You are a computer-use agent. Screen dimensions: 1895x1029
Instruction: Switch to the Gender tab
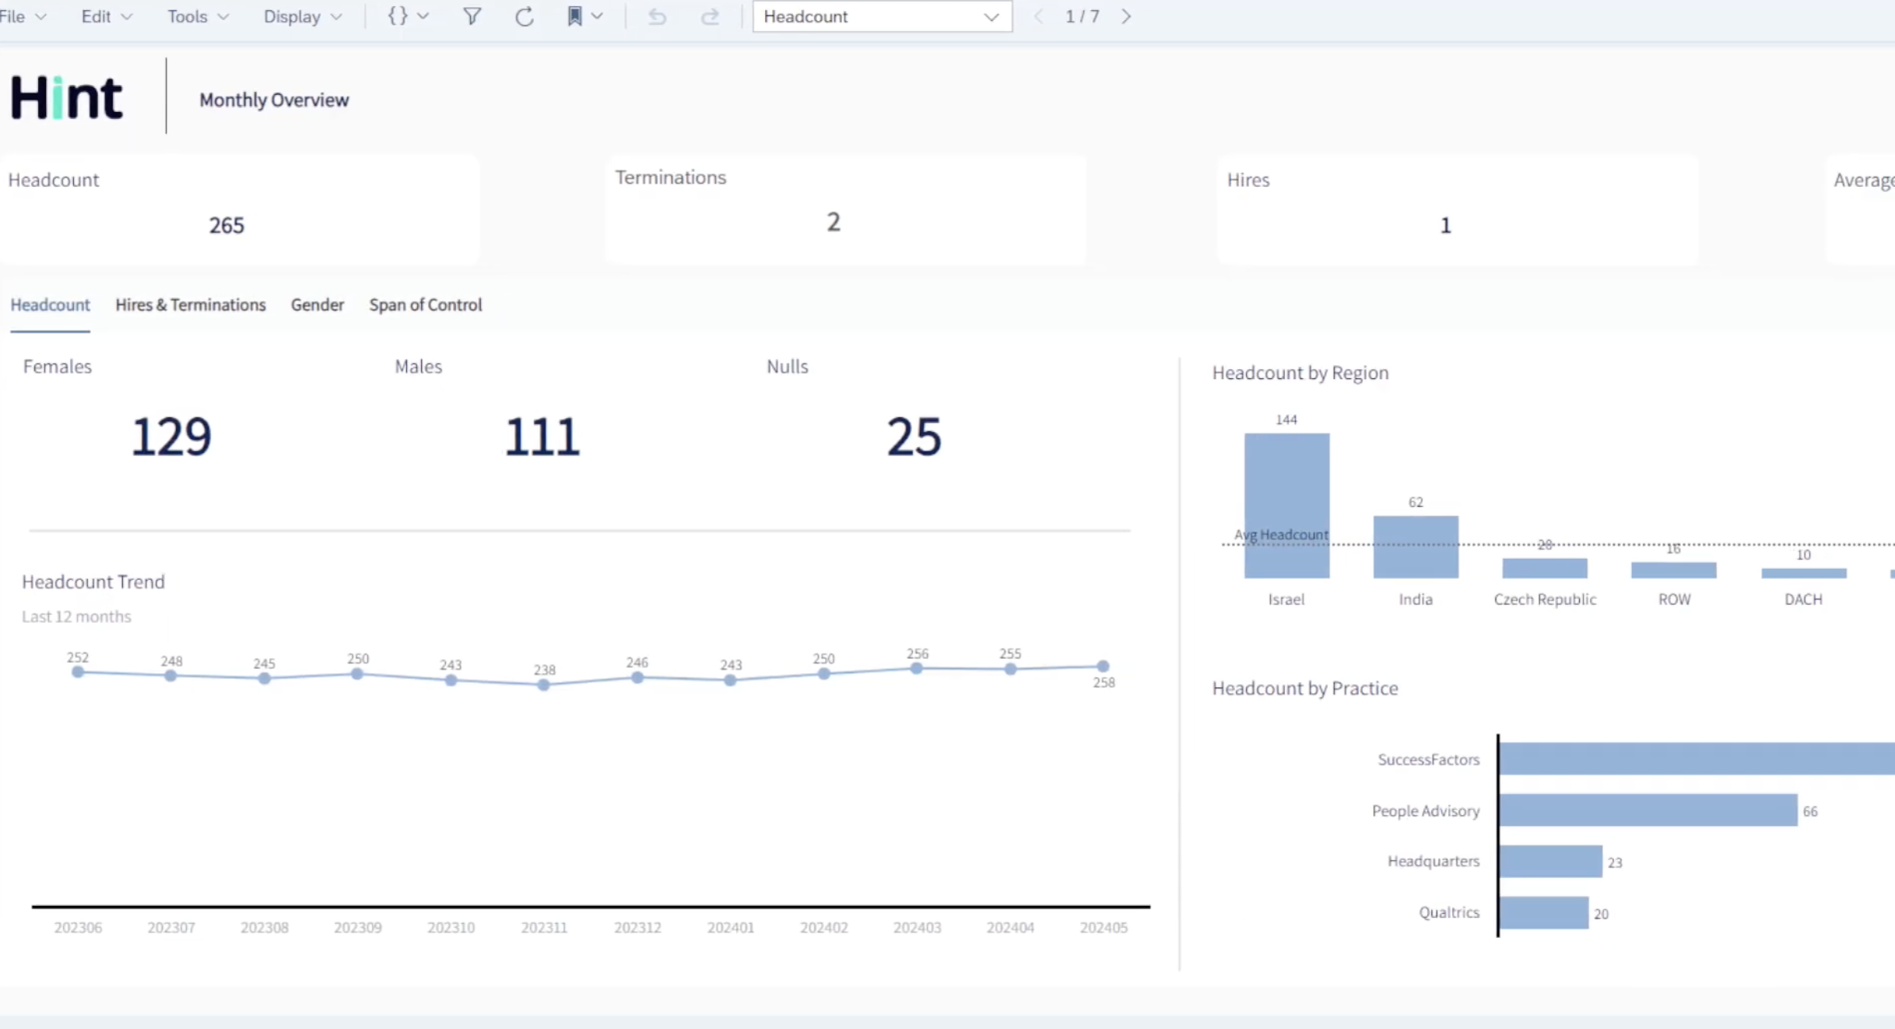[318, 304]
